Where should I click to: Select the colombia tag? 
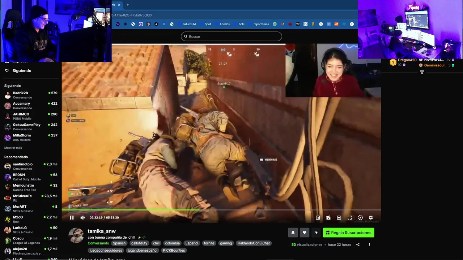click(x=172, y=243)
